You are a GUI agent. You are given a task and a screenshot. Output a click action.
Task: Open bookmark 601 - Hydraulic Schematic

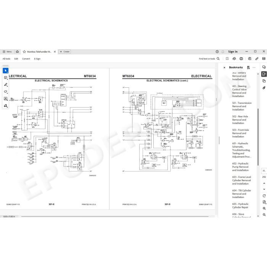click(x=241, y=150)
